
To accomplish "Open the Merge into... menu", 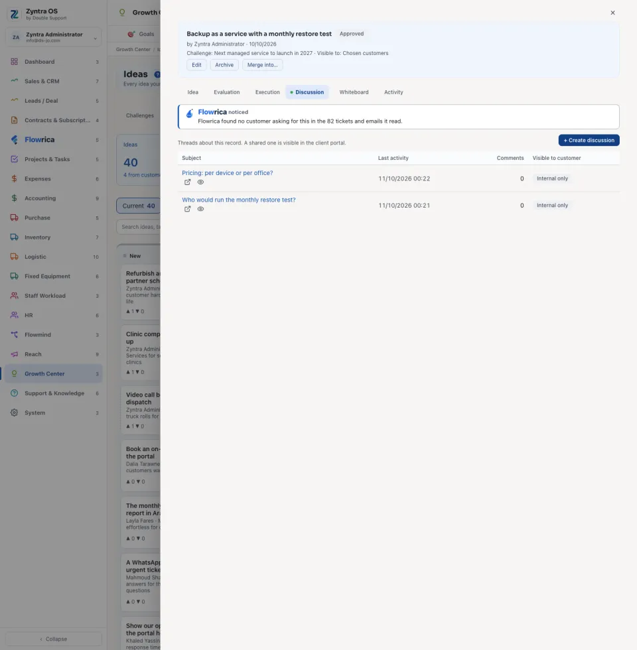I will coord(263,65).
